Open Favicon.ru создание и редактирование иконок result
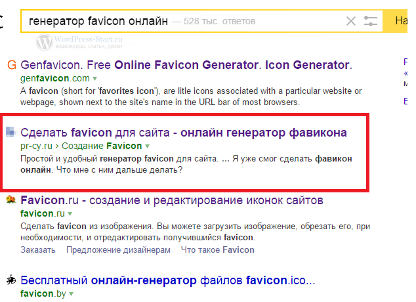This screenshot has width=416, height=302. [x=172, y=200]
